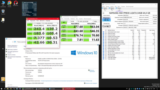Viewport: 160px width, 90px height.
Task: Click the Хорошо 95 % health status button
Action: [106, 19]
